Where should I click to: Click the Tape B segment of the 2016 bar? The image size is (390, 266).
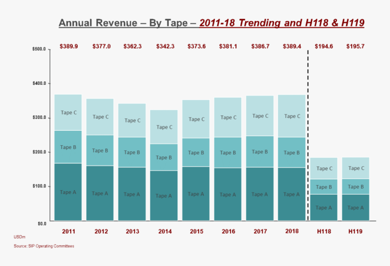[x=228, y=153]
